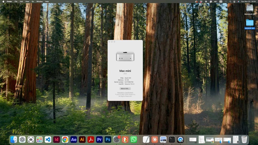Open Finder from the Dock
This screenshot has width=258, height=145.
click(x=14, y=140)
